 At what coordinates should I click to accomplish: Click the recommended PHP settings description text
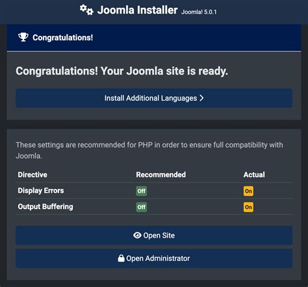tap(149, 150)
